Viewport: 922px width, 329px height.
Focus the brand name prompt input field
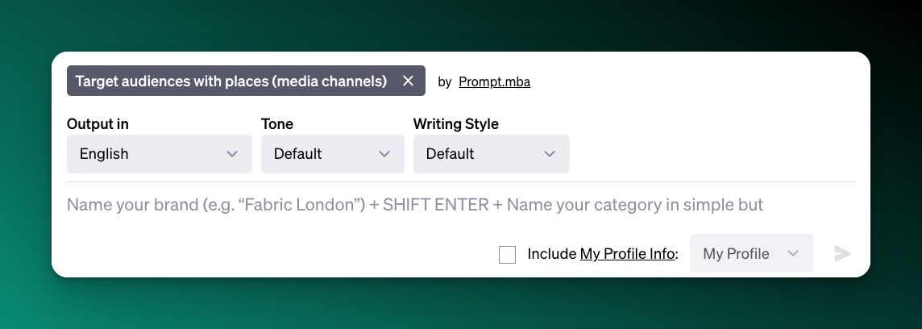pyautogui.click(x=415, y=205)
